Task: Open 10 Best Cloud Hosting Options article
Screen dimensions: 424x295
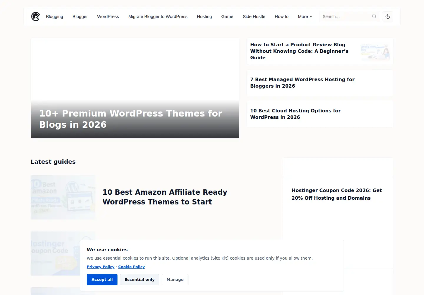Action: (x=295, y=114)
